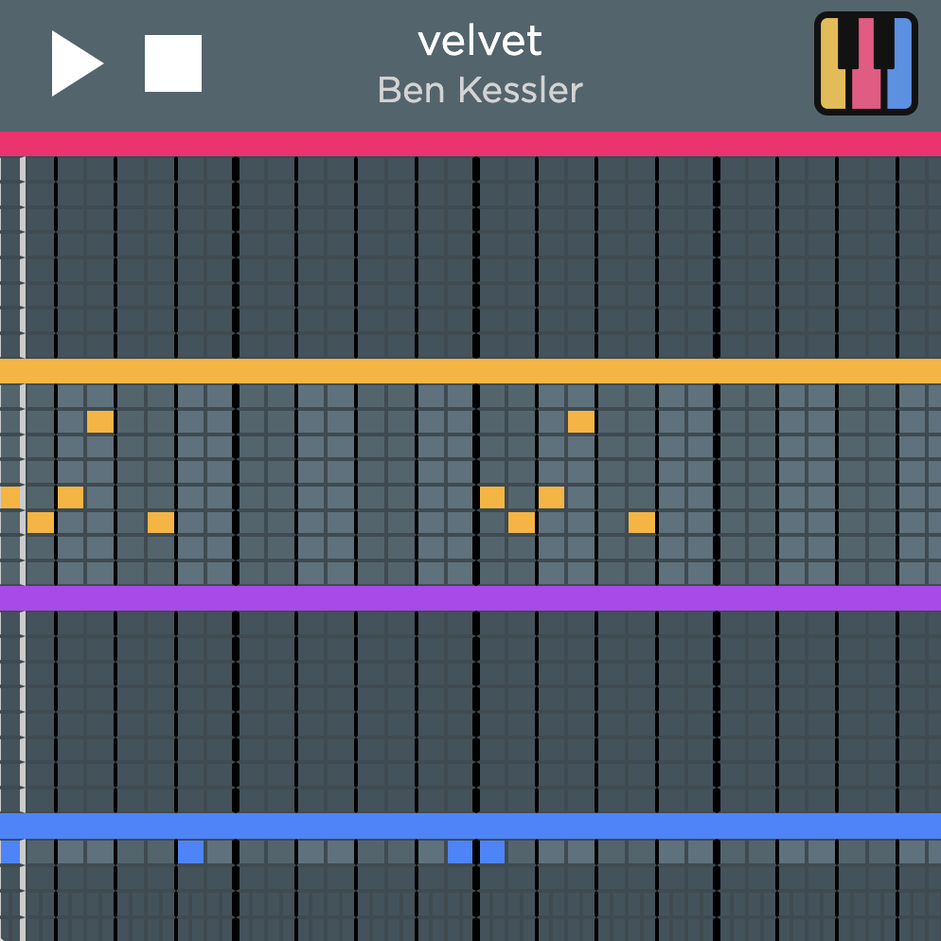This screenshot has width=941, height=941.
Task: Remove the rightmost blue note in bottom track
Action: pyautogui.click(x=492, y=852)
